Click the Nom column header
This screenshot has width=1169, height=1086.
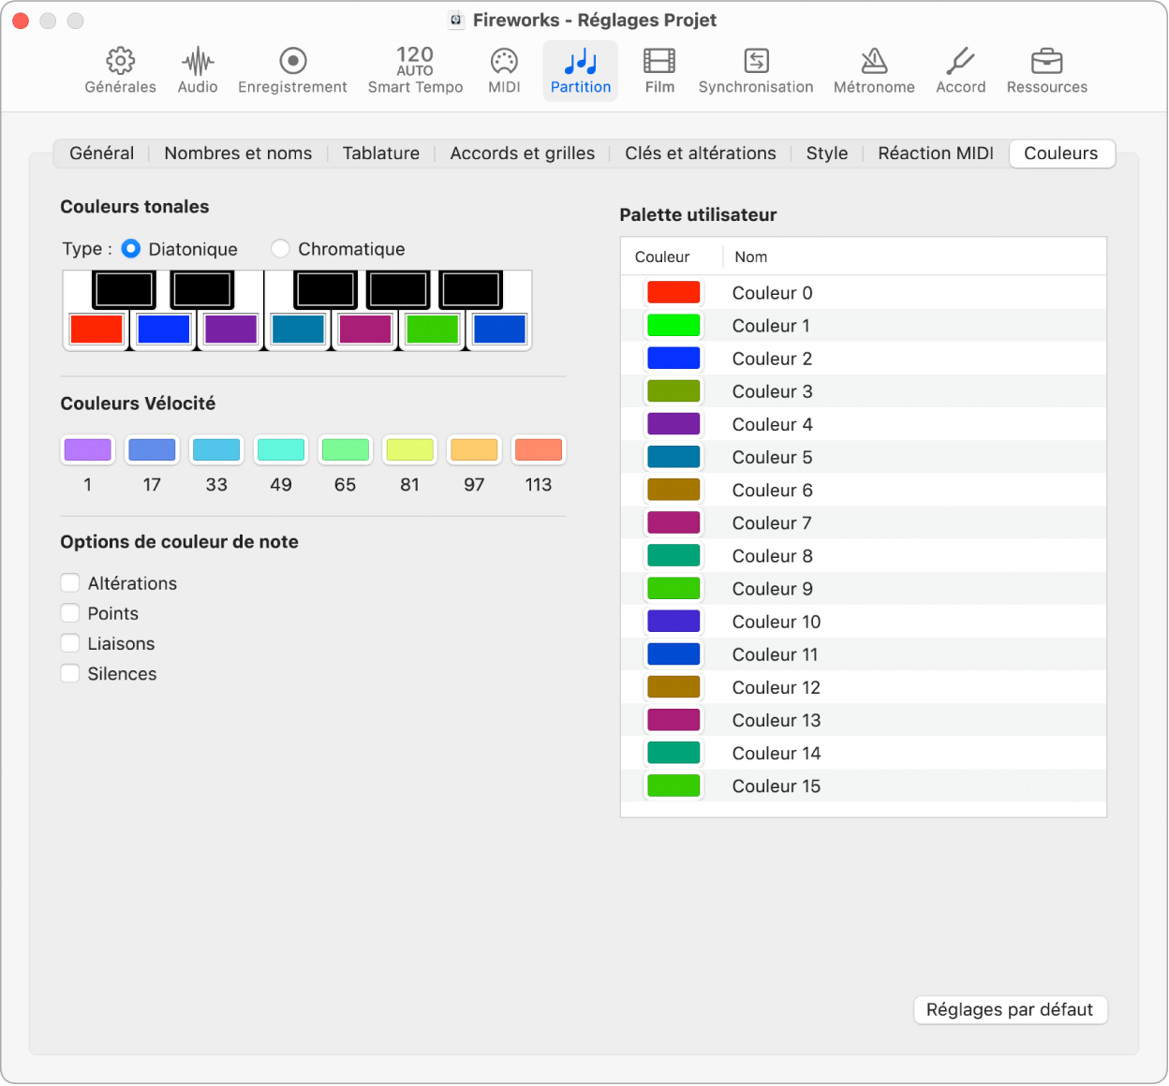click(x=914, y=257)
